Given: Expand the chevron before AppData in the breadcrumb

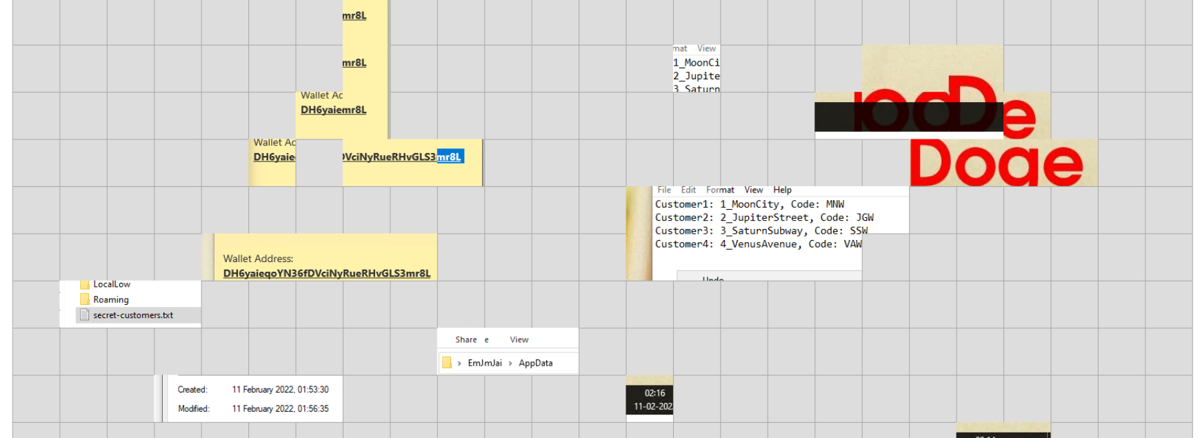Looking at the screenshot, I should click(510, 363).
